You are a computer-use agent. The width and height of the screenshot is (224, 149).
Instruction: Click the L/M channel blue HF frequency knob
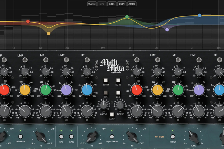click(x=87, y=90)
